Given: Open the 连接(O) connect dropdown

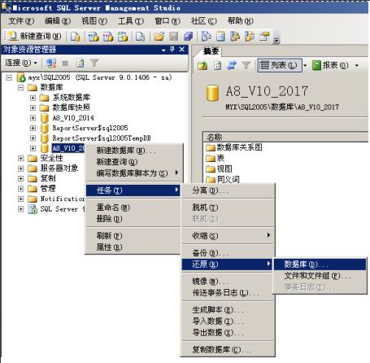Looking at the screenshot, I should (x=21, y=63).
